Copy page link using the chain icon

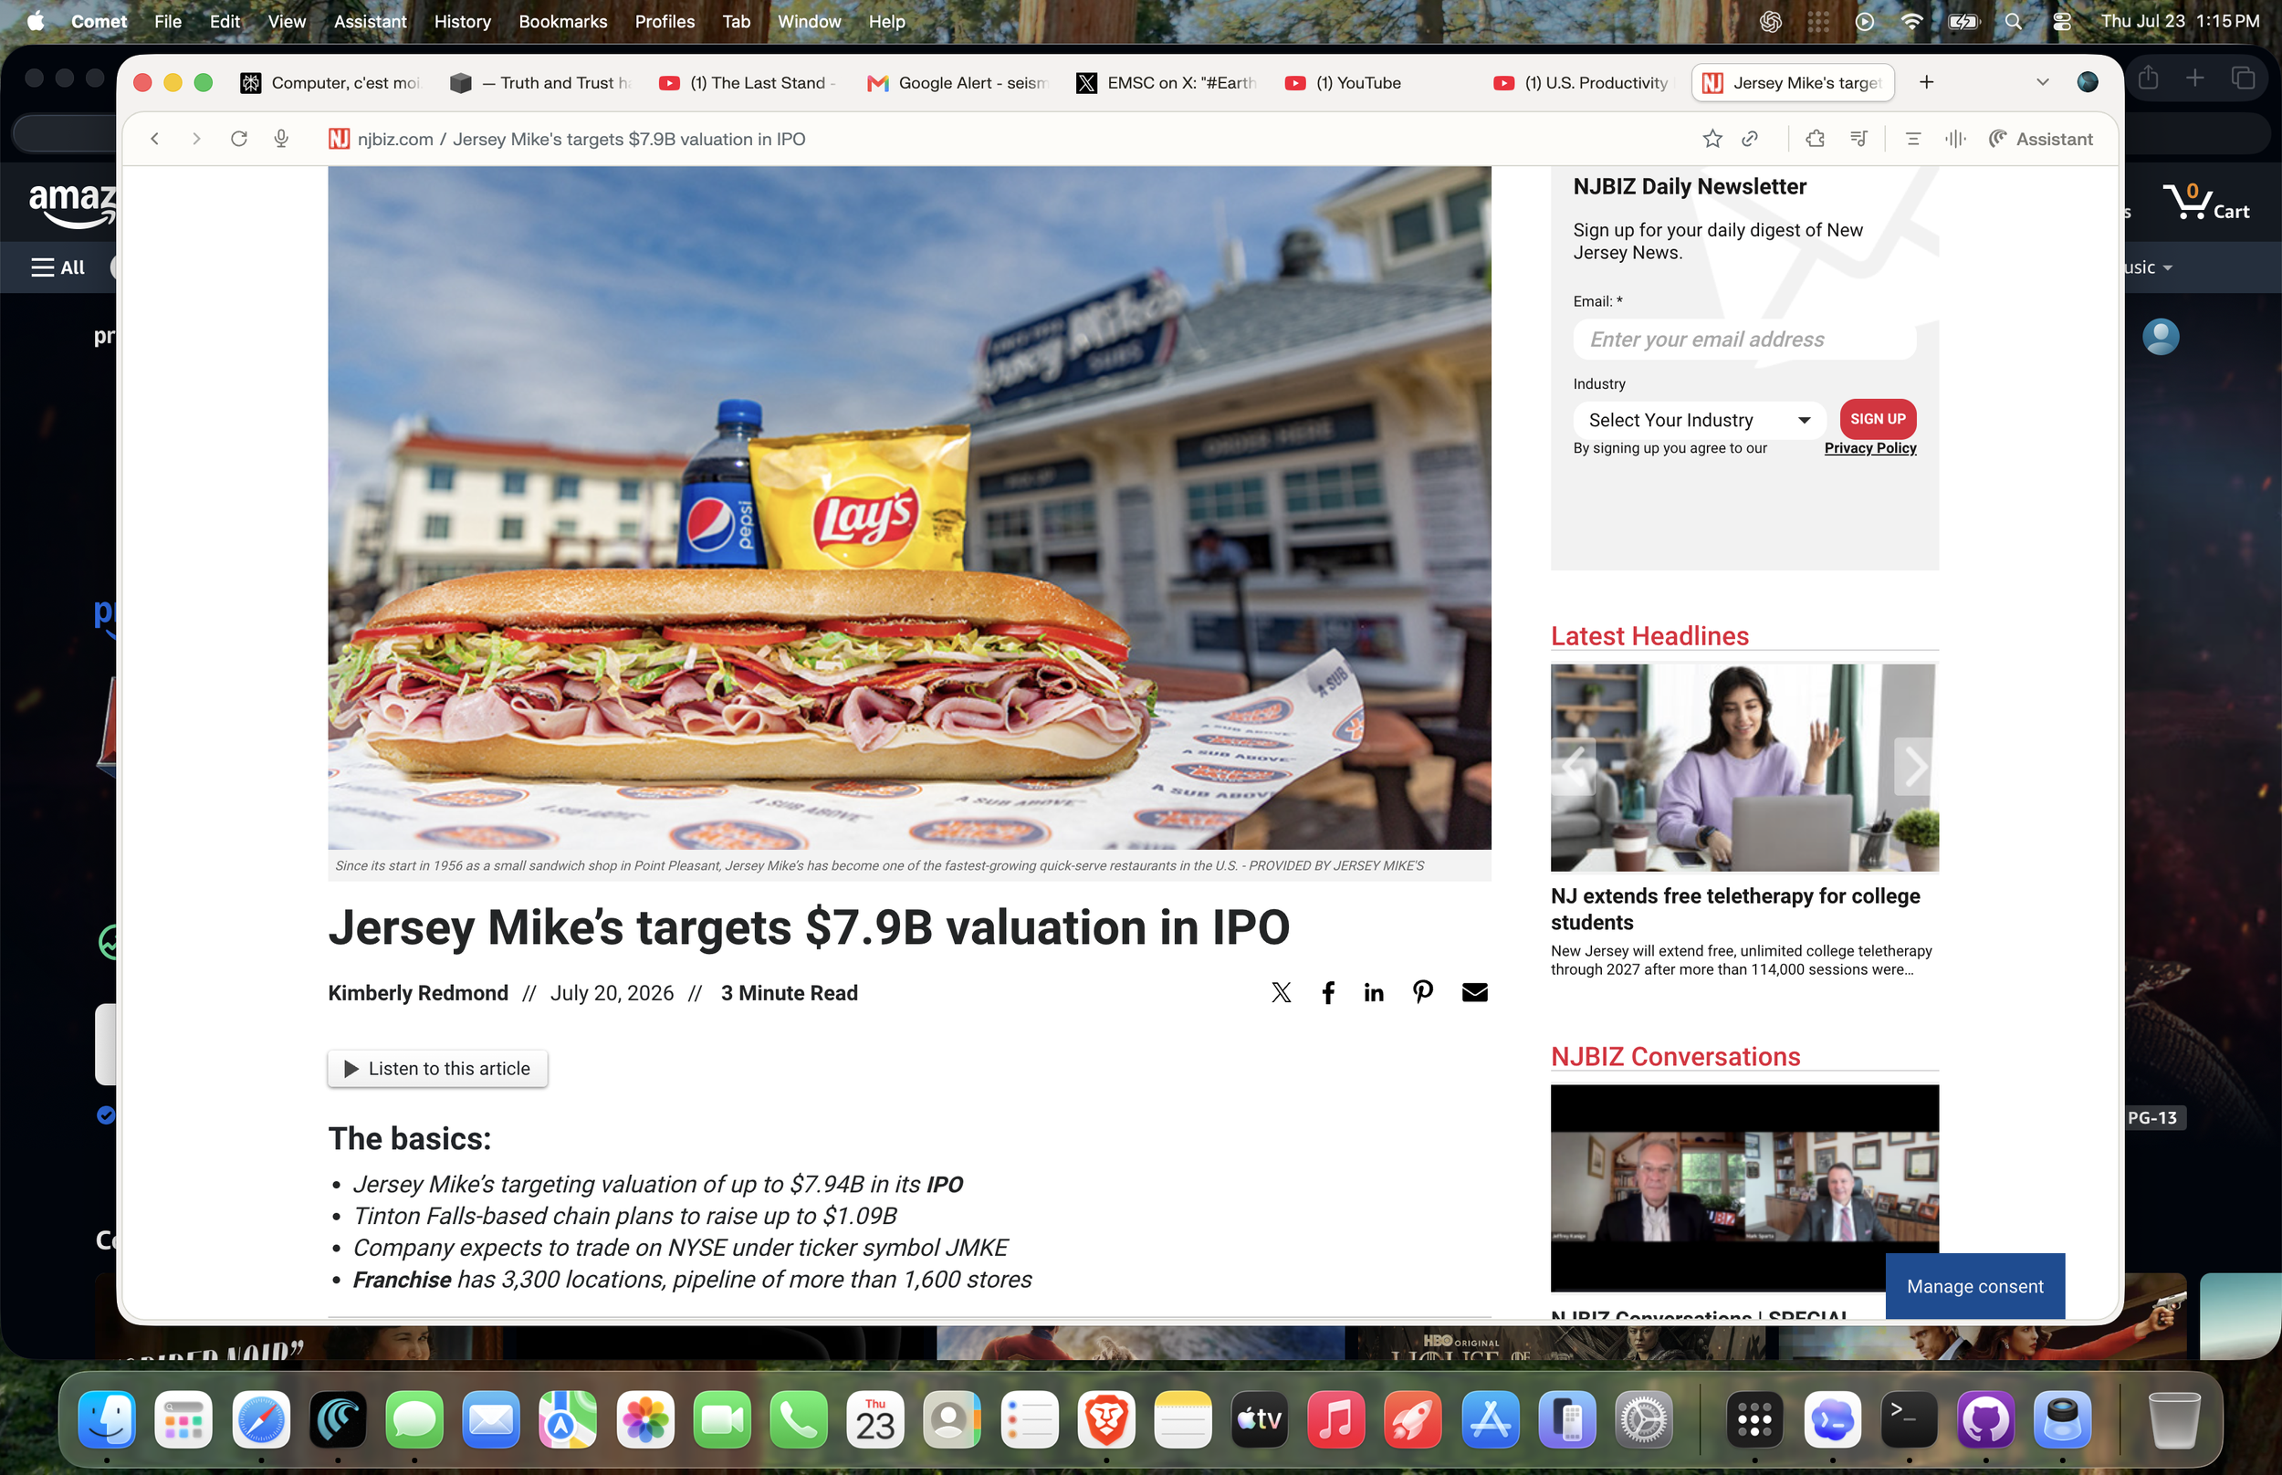(x=1750, y=139)
